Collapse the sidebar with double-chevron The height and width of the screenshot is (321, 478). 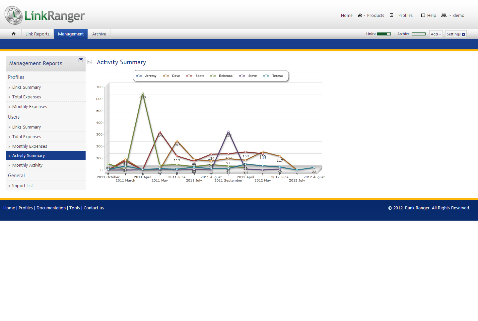(x=89, y=62)
